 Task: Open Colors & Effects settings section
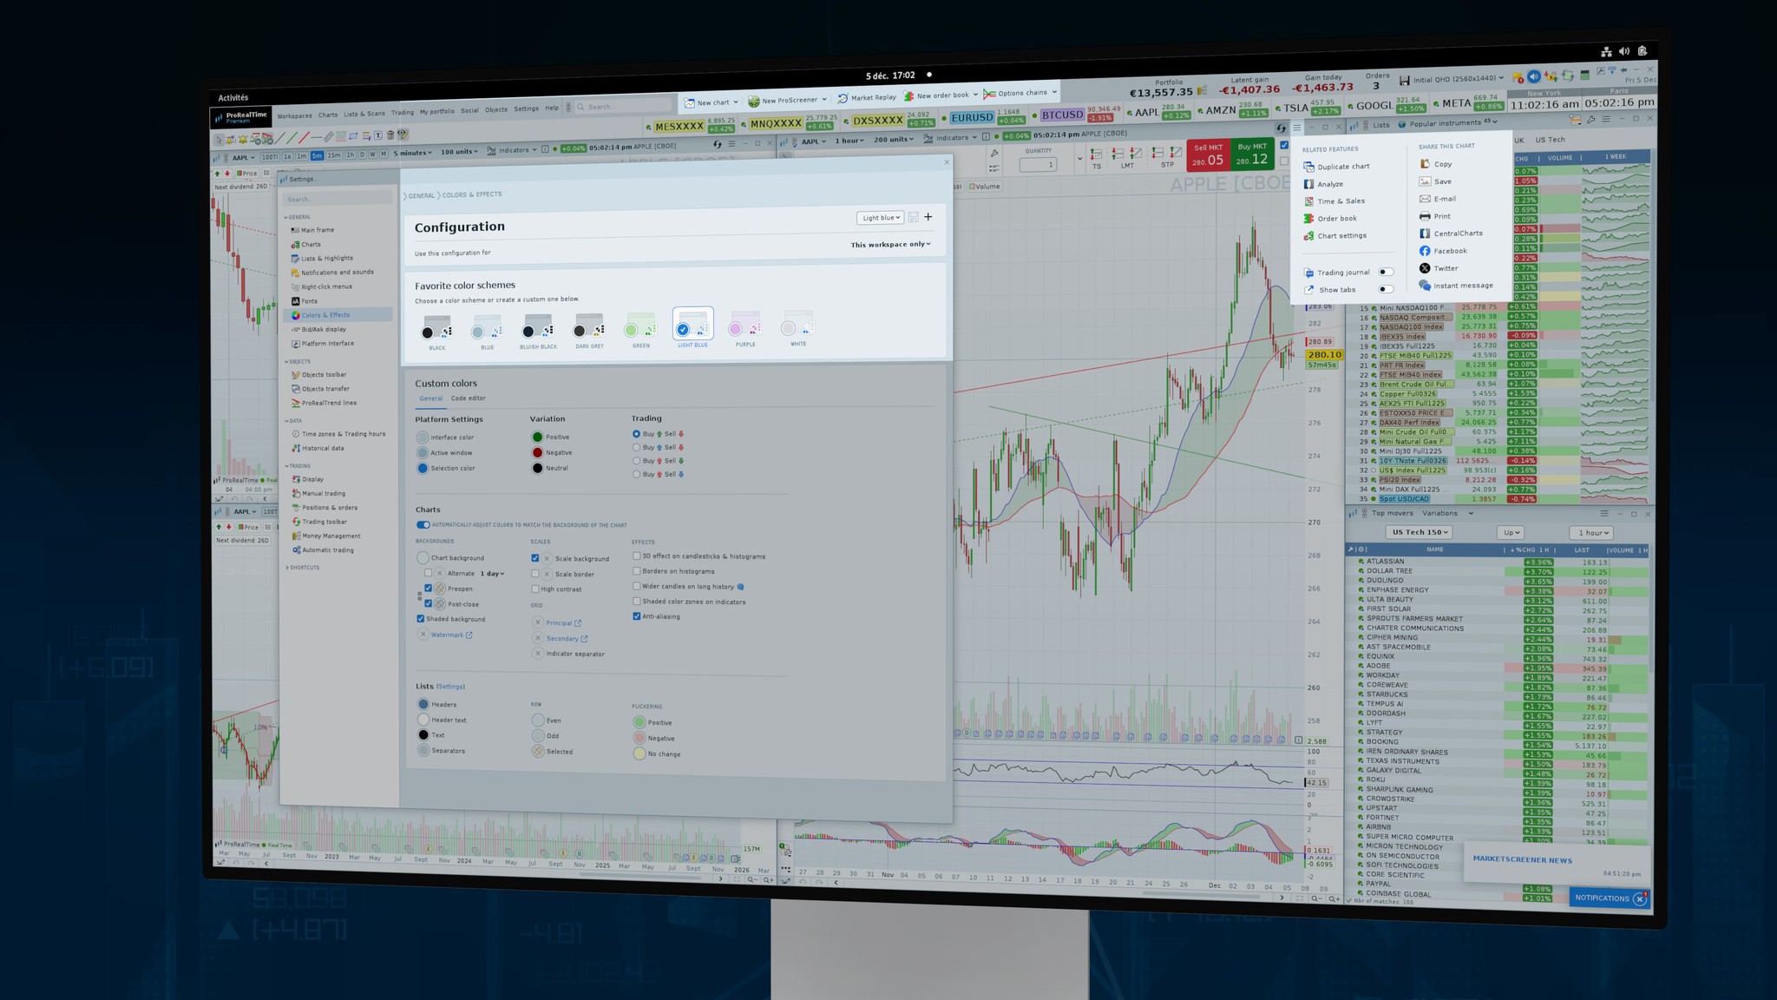point(337,315)
